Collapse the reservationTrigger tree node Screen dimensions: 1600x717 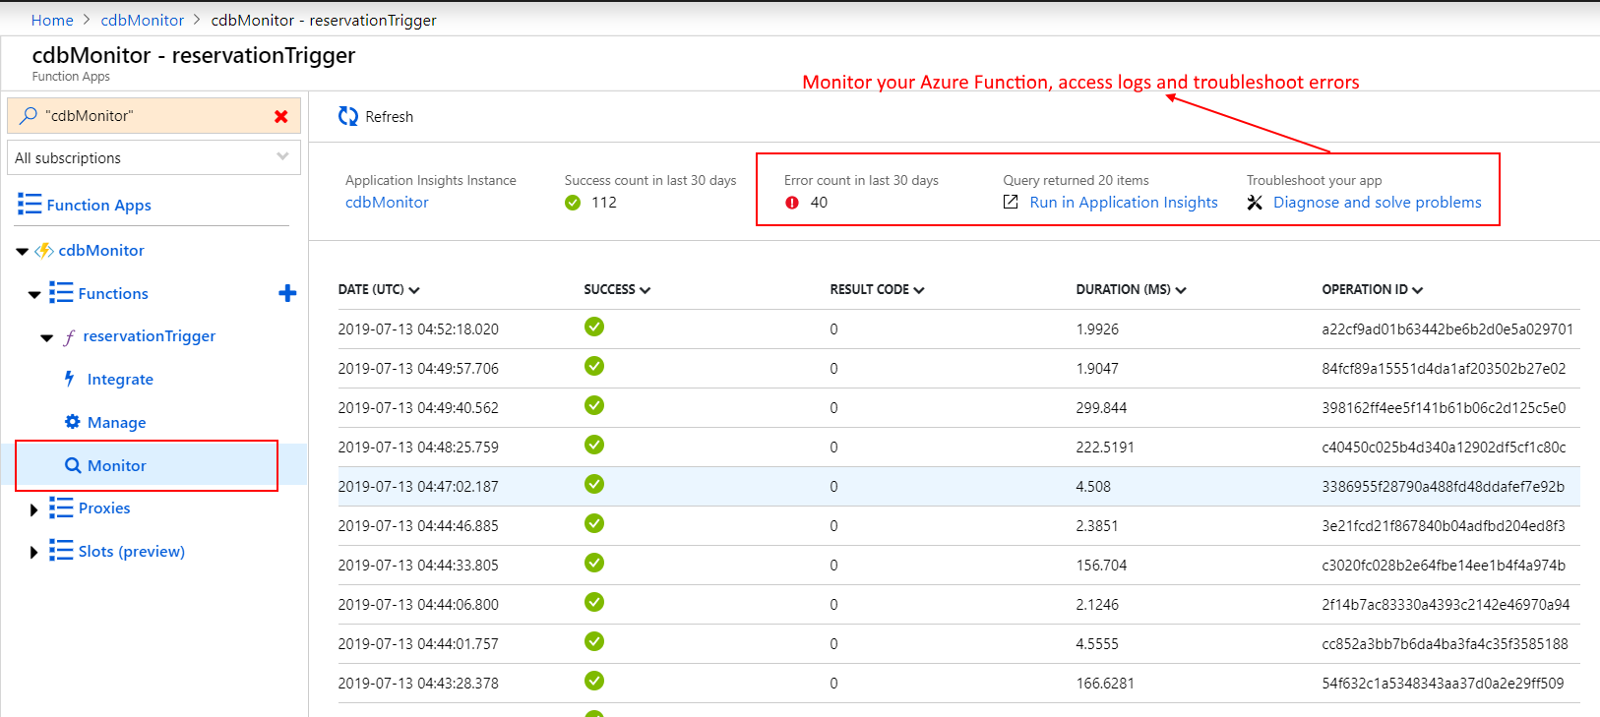(46, 338)
